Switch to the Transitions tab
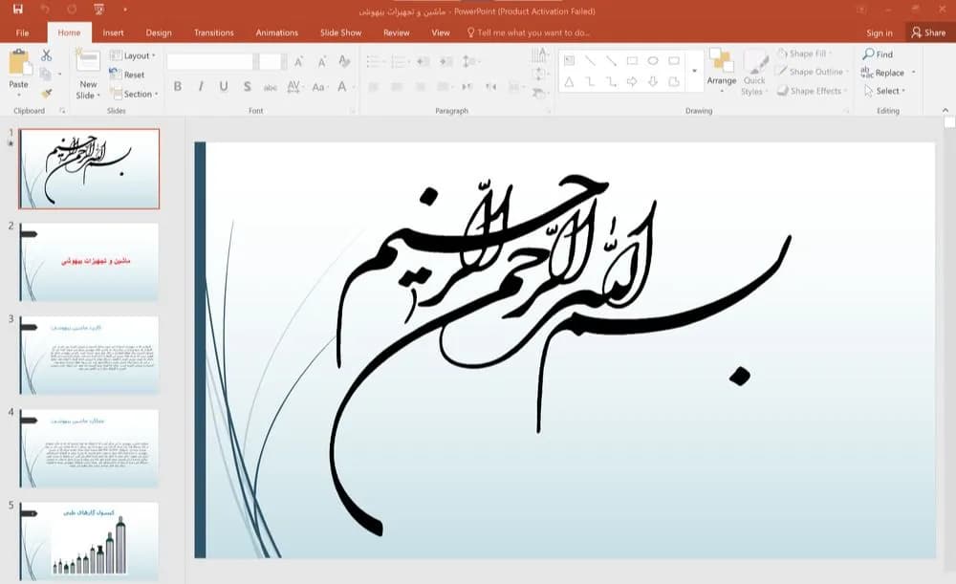The height and width of the screenshot is (584, 956). pyautogui.click(x=213, y=32)
